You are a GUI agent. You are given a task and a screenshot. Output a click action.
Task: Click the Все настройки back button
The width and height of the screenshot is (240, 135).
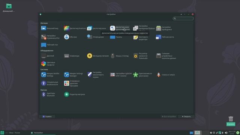(169, 117)
